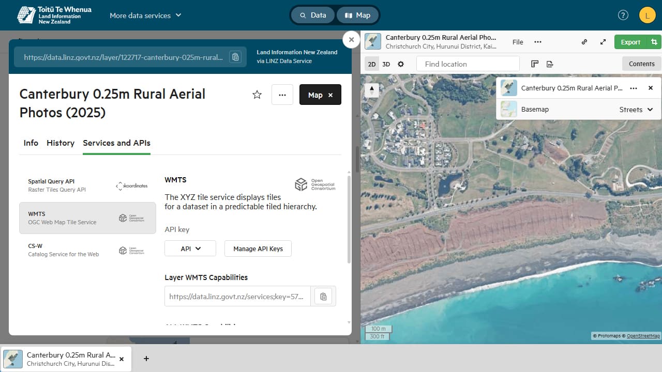Screen dimensions: 662x372
Task: Reset map orientation with compass button
Action: [372, 90]
